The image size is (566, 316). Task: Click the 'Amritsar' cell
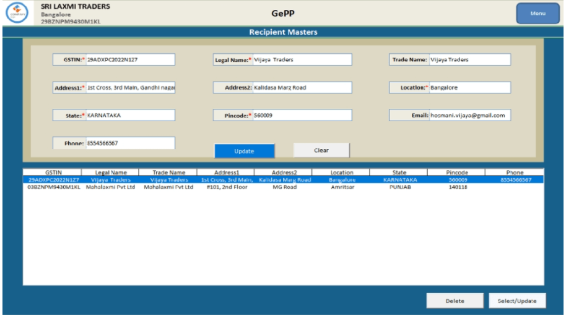(342, 187)
